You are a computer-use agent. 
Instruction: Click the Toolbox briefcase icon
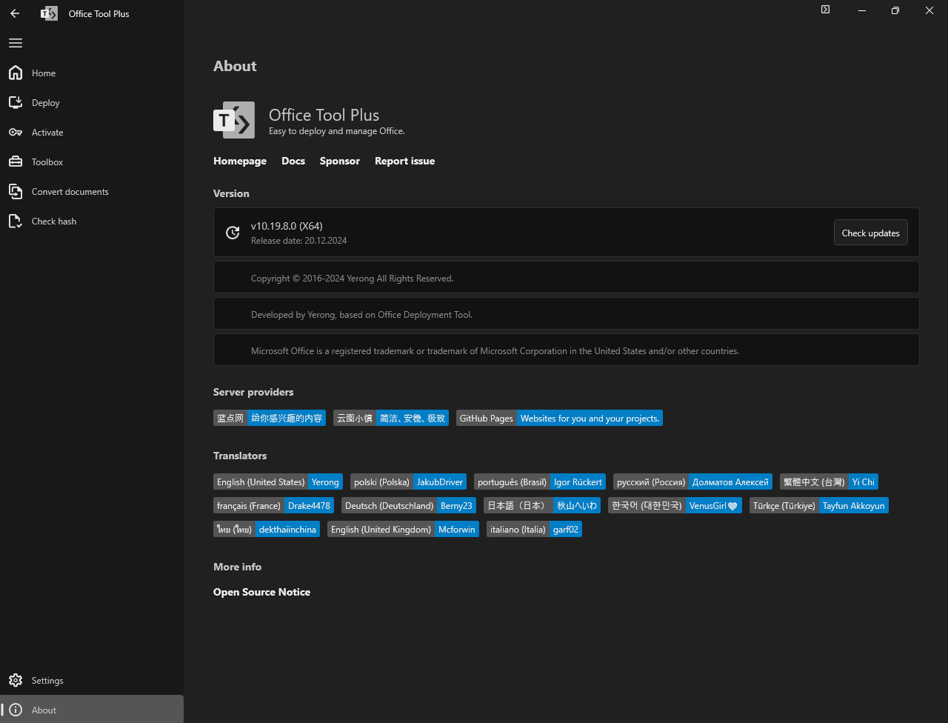pos(15,161)
